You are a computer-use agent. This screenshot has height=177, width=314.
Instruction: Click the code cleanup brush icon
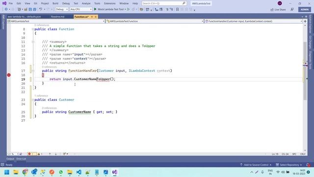tap(64, 154)
